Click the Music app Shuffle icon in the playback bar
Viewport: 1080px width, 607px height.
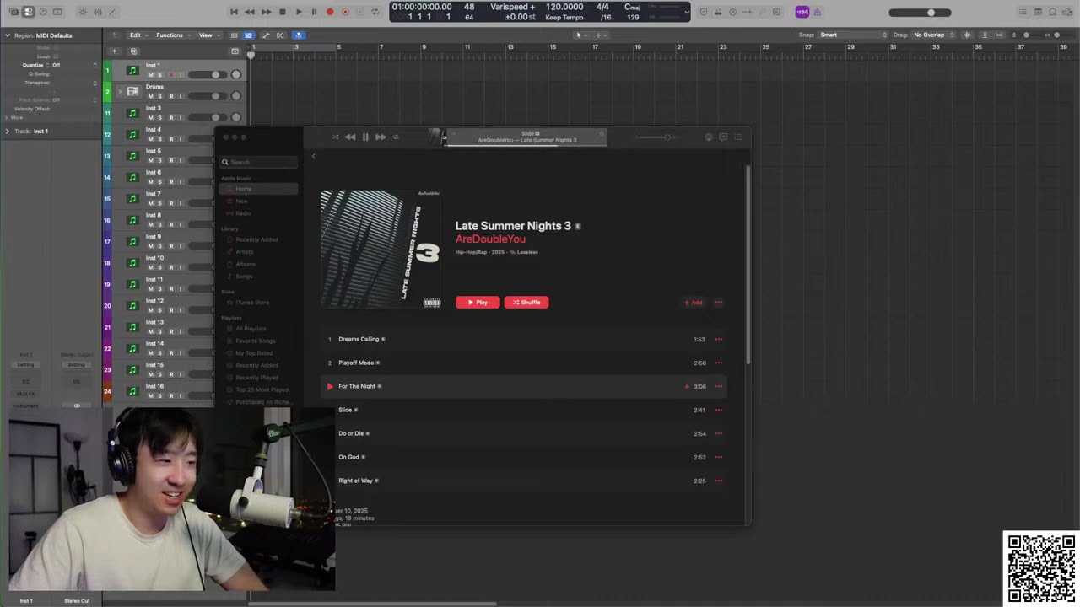tap(335, 137)
